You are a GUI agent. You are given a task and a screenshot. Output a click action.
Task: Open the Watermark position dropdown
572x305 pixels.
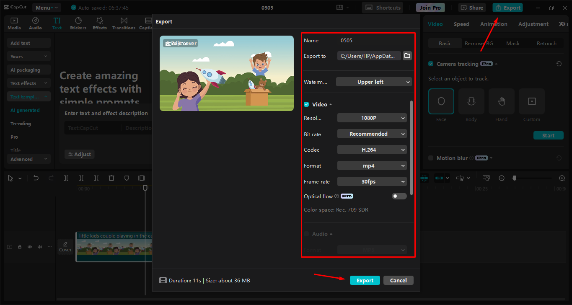click(x=373, y=82)
